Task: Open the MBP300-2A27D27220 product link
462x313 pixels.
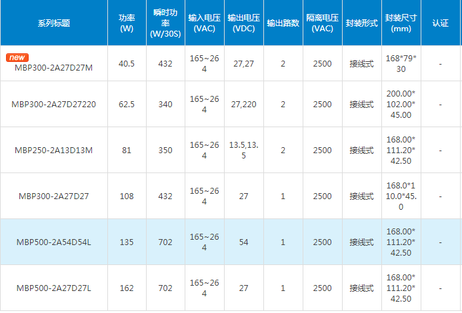Action: (54, 105)
